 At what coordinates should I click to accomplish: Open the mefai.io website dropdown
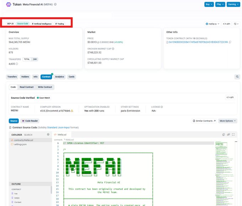coord(212,24)
